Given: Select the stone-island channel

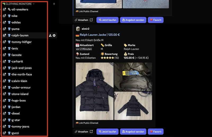Looking at the screenshot, I should pyautogui.click(x=24, y=94).
